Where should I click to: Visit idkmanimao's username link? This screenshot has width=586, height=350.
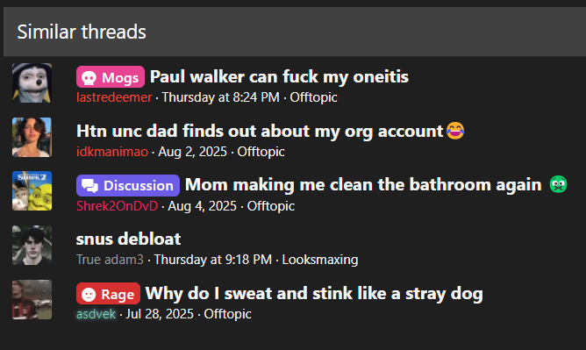pos(112,152)
